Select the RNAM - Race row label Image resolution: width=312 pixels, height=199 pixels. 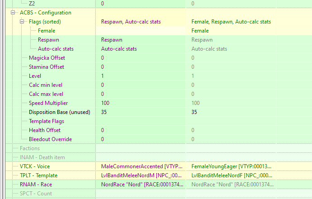pos(36,185)
